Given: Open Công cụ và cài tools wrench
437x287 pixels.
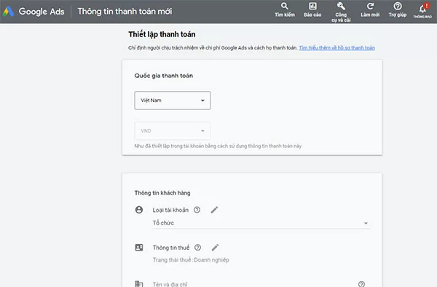Looking at the screenshot, I should 341,6.
